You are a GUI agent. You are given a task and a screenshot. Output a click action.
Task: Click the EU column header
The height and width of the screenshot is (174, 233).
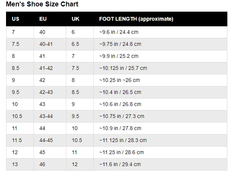click(x=43, y=19)
